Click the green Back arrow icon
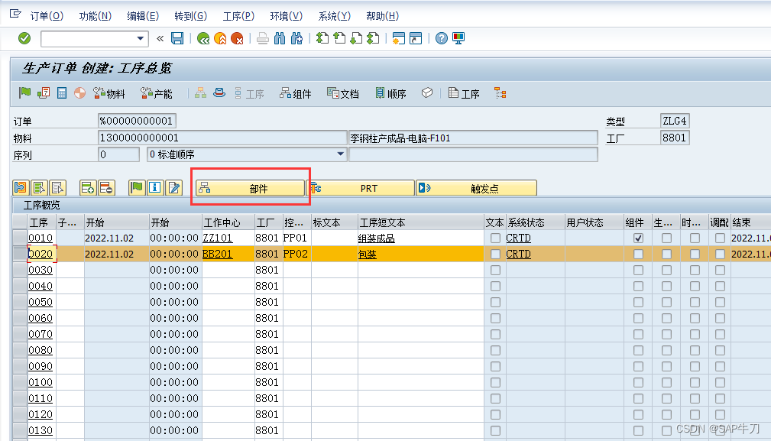The height and width of the screenshot is (441, 771). 203,38
